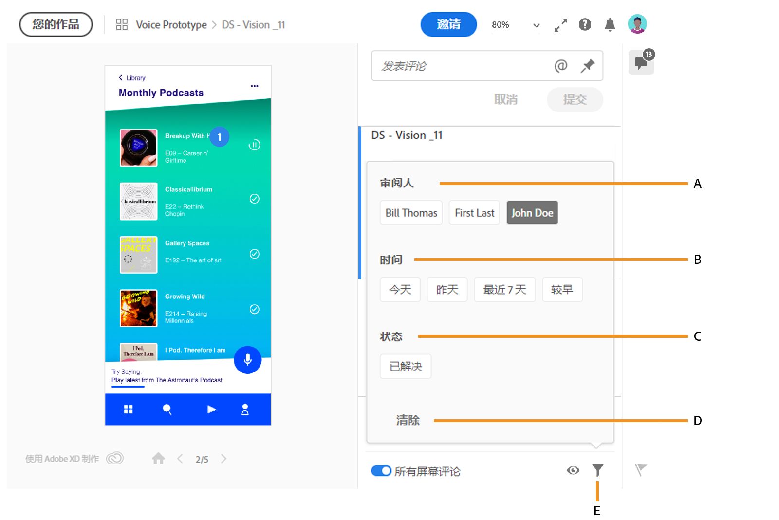Toggle the 所有屏幕评论 switch off
Viewport: 779px width, 520px height.
382,471
